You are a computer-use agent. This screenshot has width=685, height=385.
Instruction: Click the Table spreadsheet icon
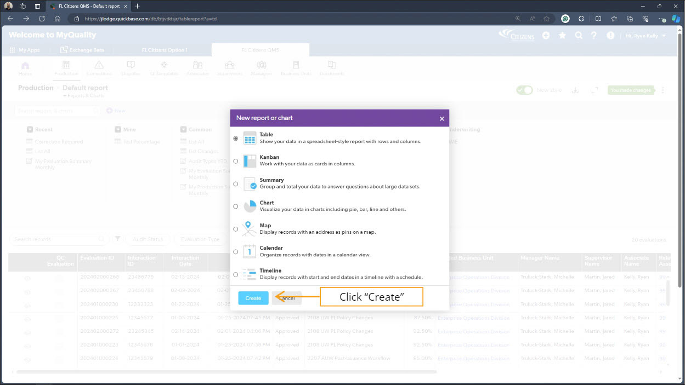(250, 139)
